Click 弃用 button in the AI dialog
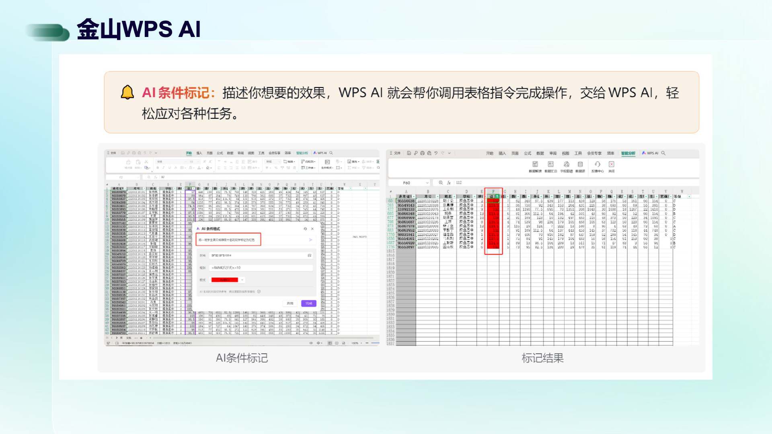This screenshot has height=434, width=772. [290, 303]
